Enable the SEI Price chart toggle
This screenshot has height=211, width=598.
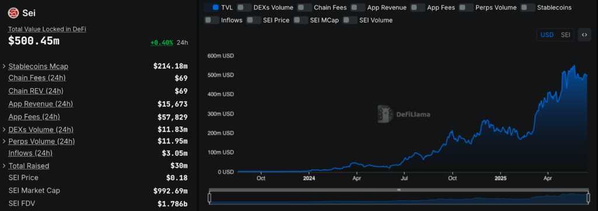253,20
